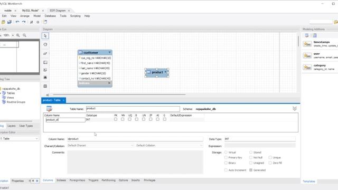Expand the custtomer Indexes section
Image resolution: width=338 pixels, height=190 pixels.
coord(109,83)
